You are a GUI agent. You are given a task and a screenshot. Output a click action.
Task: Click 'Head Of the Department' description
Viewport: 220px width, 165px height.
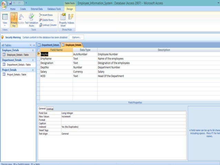click(159, 76)
